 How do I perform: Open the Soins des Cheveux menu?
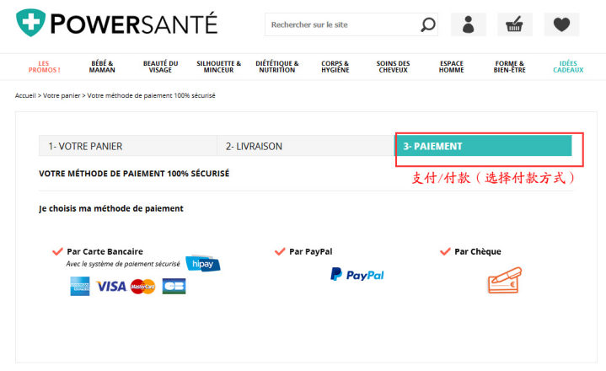[393, 67]
